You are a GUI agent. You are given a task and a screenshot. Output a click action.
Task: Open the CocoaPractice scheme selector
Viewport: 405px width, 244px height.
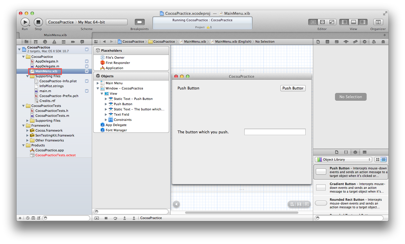61,22
